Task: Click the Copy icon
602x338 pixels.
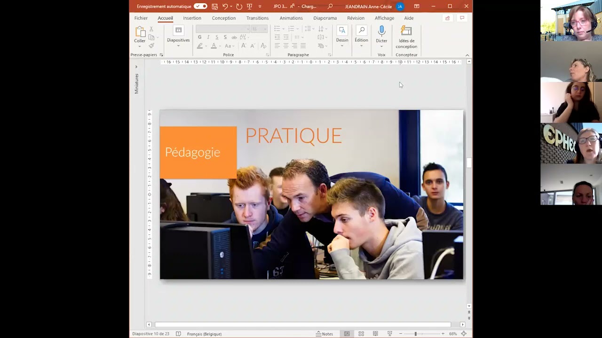Action: tap(151, 37)
